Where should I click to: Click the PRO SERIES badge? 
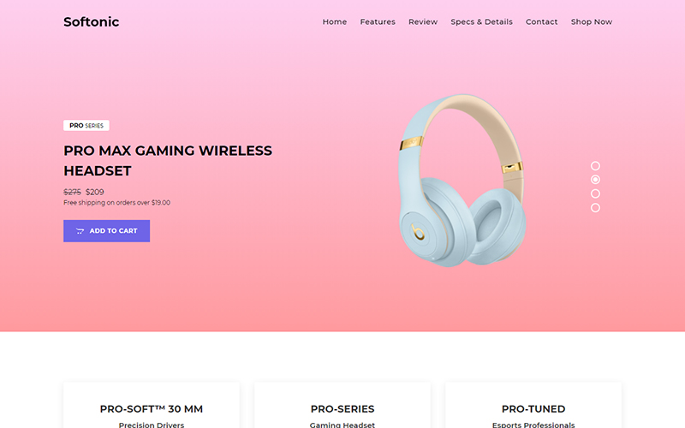[86, 125]
